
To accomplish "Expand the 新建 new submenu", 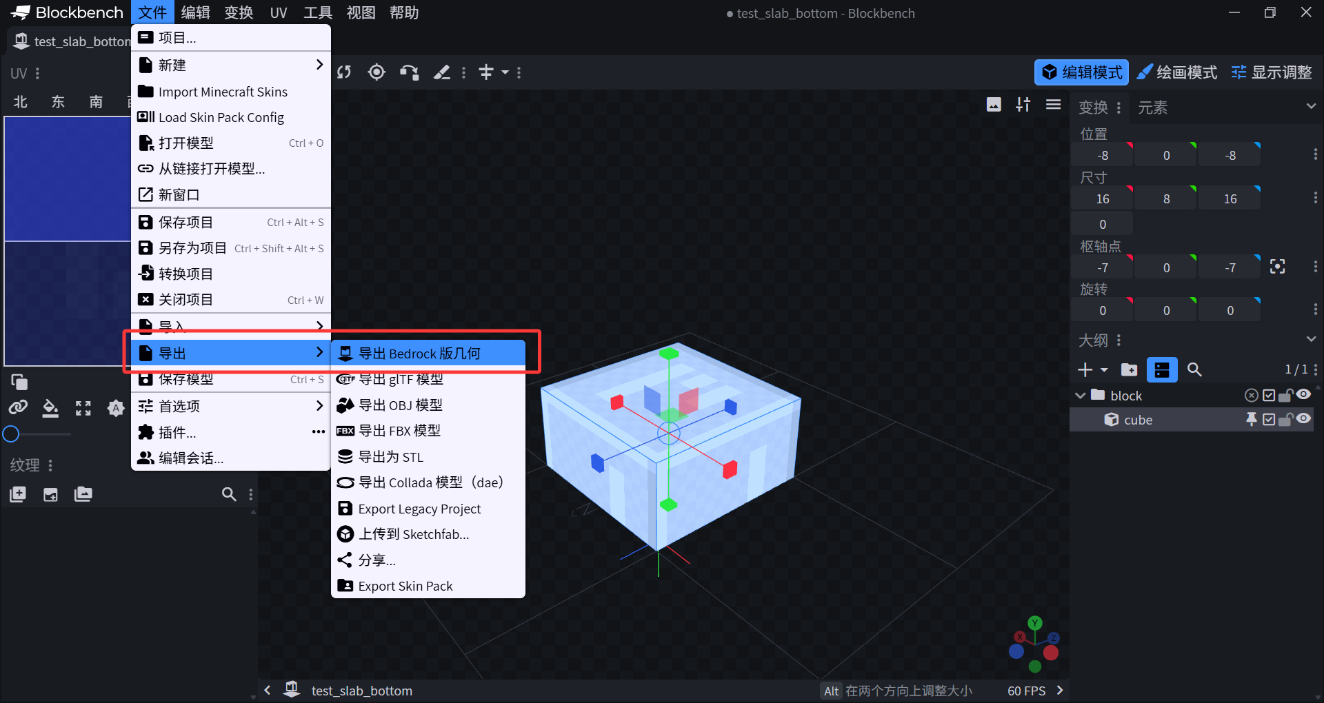I will (x=230, y=65).
